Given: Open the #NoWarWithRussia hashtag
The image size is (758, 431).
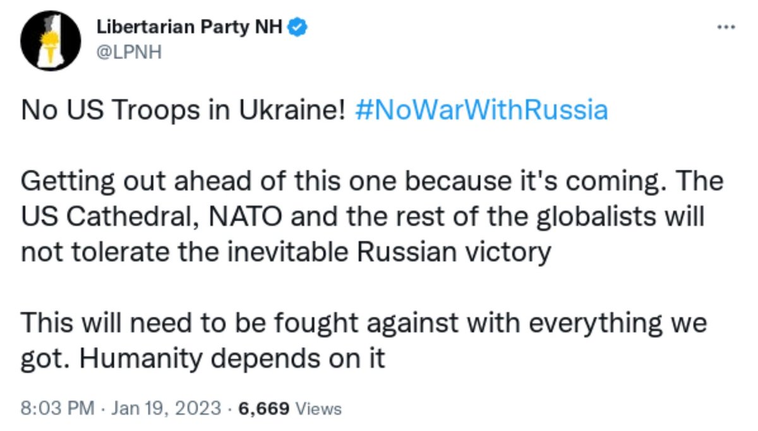Looking at the screenshot, I should [481, 110].
